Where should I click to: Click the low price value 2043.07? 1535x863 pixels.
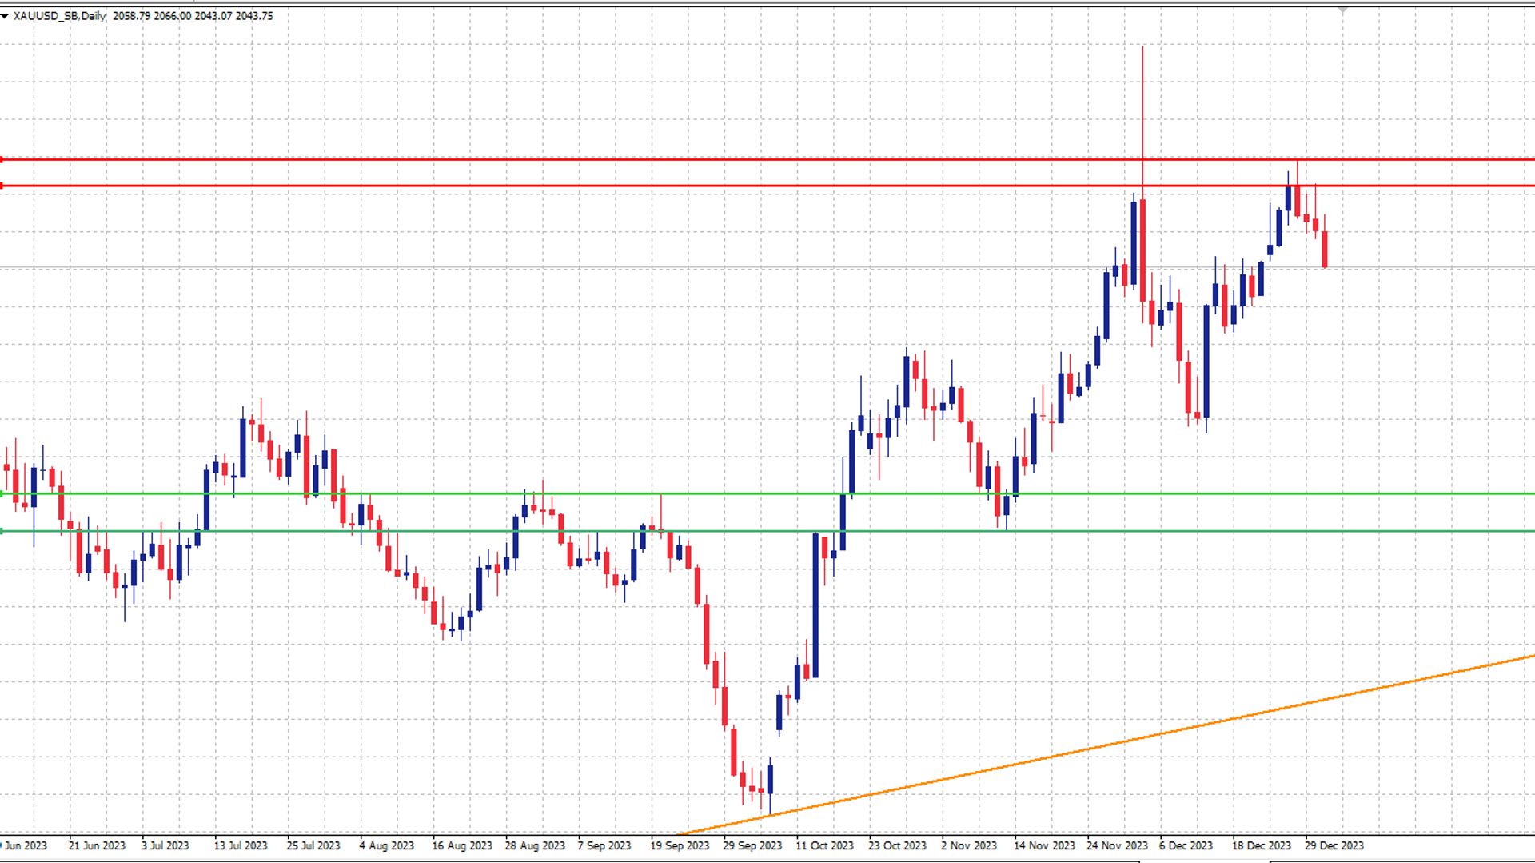coord(213,16)
